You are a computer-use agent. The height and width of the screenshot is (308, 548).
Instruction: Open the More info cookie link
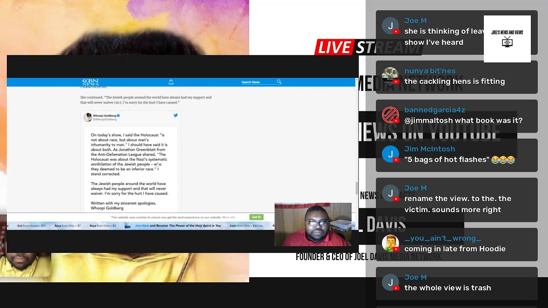click(x=229, y=217)
